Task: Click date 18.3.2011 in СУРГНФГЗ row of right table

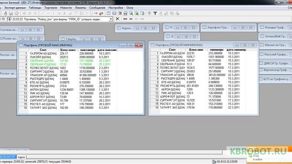Action: pos(234,72)
